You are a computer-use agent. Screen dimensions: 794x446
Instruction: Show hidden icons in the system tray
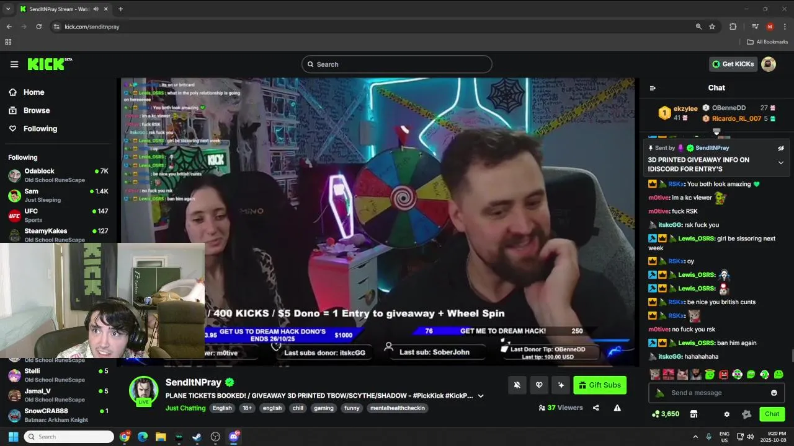coord(695,437)
